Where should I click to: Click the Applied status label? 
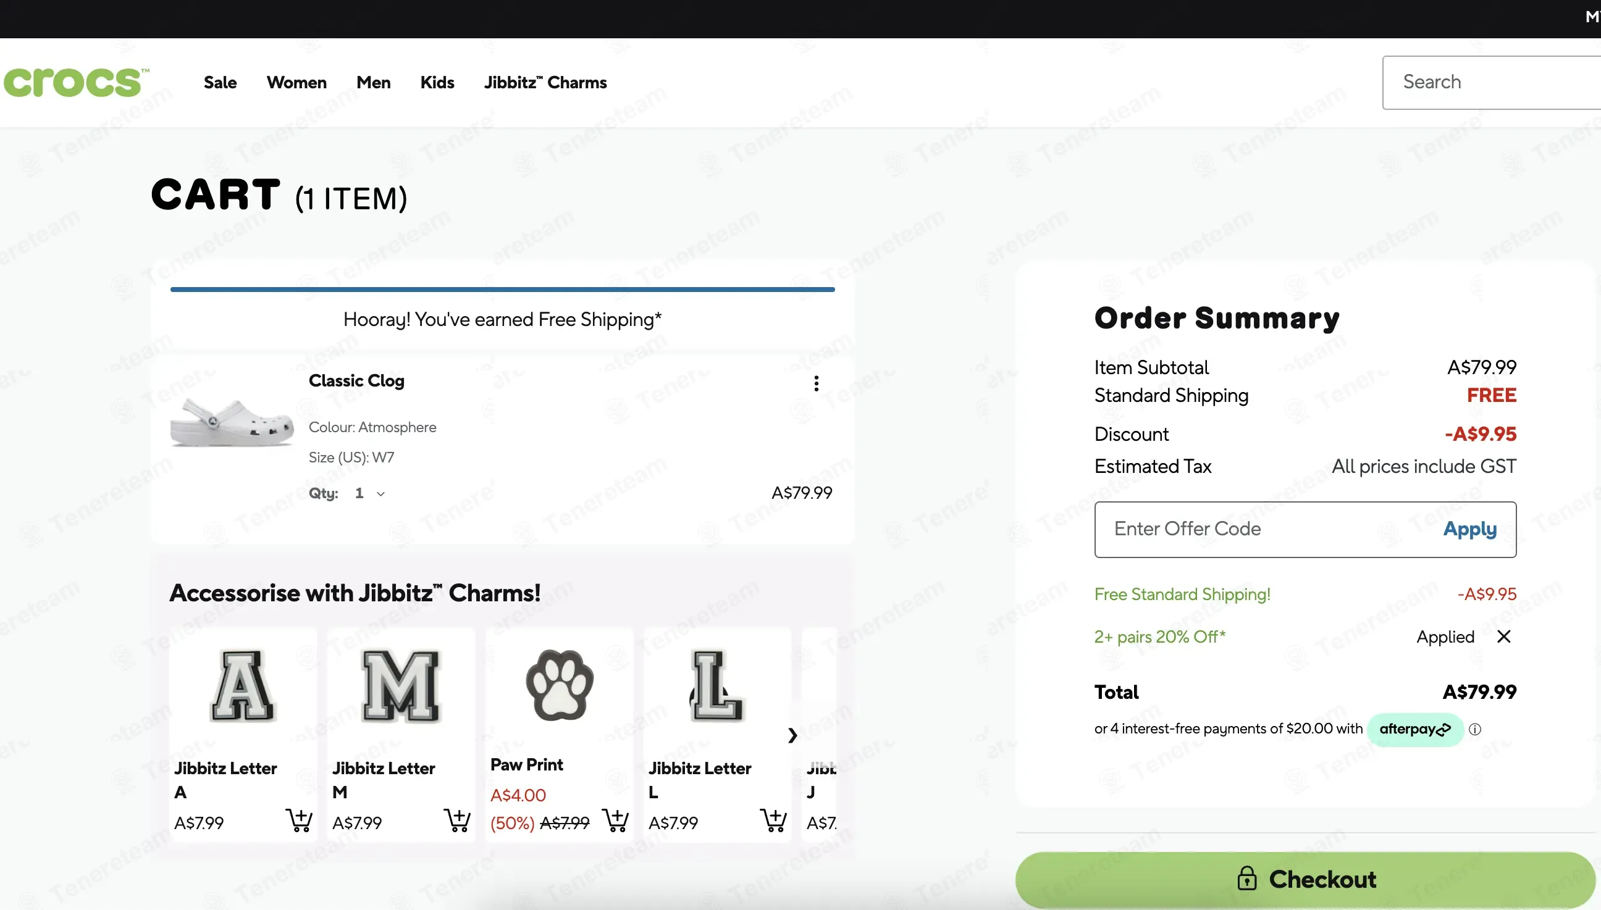(1445, 637)
